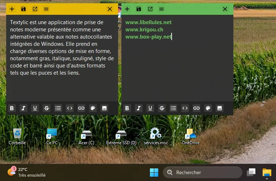Image resolution: width=276 pixels, height=181 pixels.
Task: Apply strikethrough in the green note
Action: click(x=162, y=108)
